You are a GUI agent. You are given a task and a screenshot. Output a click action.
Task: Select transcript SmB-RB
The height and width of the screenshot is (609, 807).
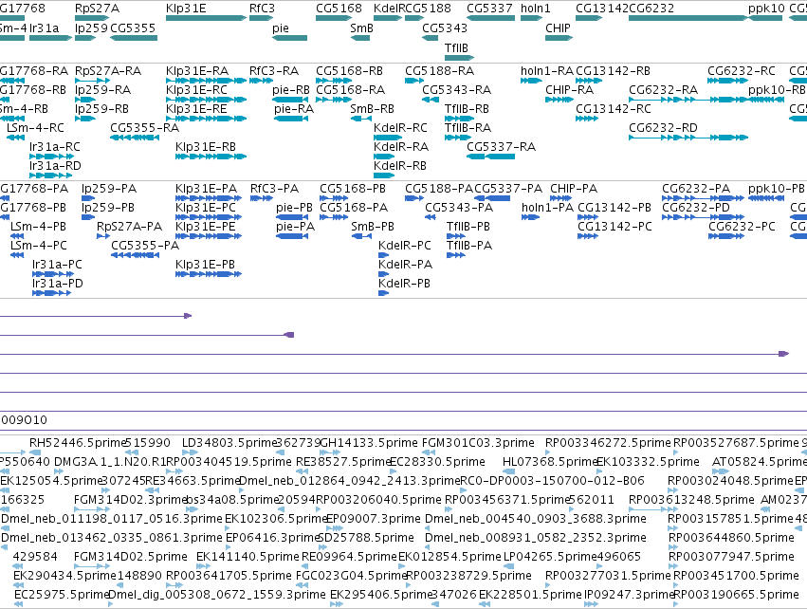360,119
